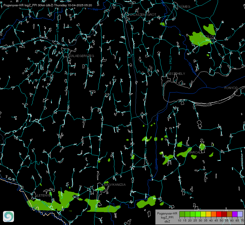Click the radar title text Poganyvar-HR logZ_PPI 30km
This screenshot has height=225, width=245.
tap(24, 5)
